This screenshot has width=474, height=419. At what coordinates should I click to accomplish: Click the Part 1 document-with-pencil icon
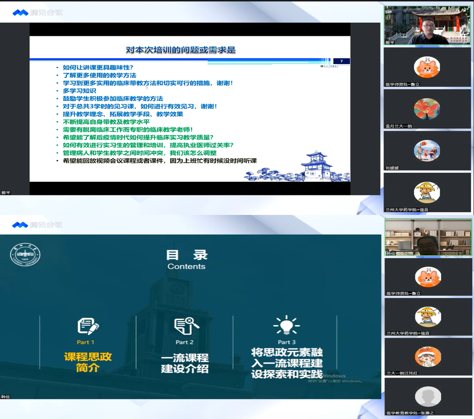click(88, 326)
